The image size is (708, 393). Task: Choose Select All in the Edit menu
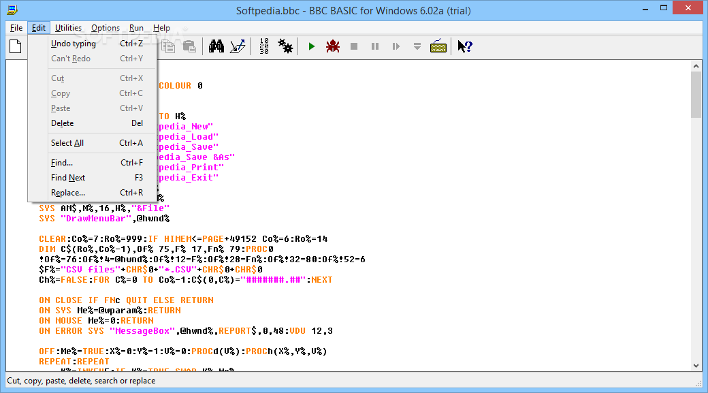click(93, 143)
